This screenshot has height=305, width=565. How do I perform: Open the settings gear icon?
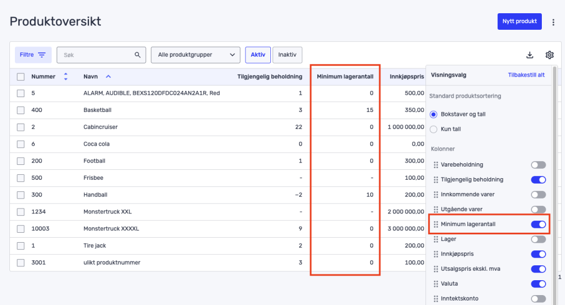550,55
